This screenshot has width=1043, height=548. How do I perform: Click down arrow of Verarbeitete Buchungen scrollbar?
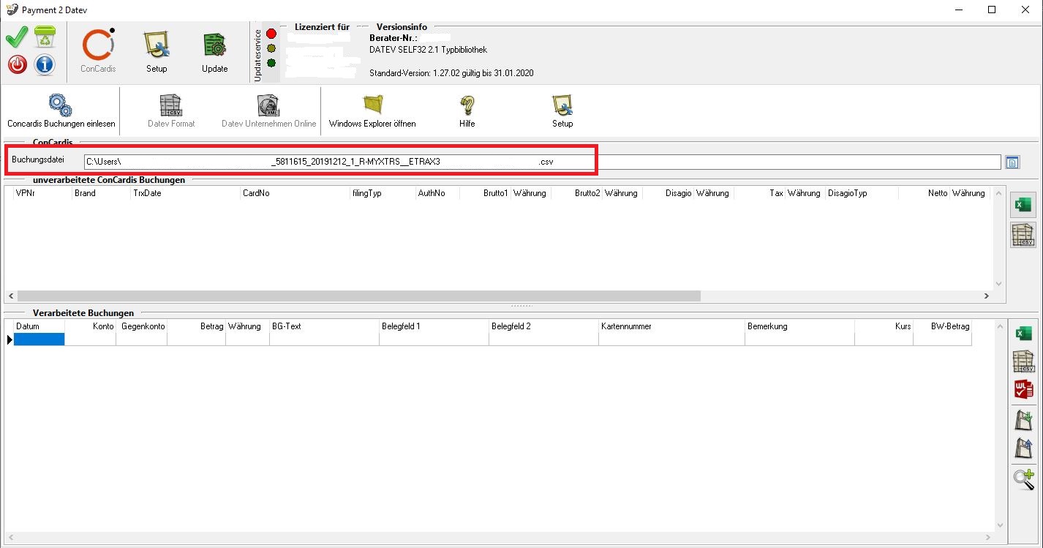click(x=1000, y=525)
